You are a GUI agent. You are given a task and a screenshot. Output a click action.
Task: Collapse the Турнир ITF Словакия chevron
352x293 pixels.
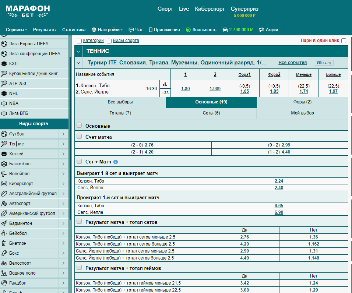click(78, 63)
